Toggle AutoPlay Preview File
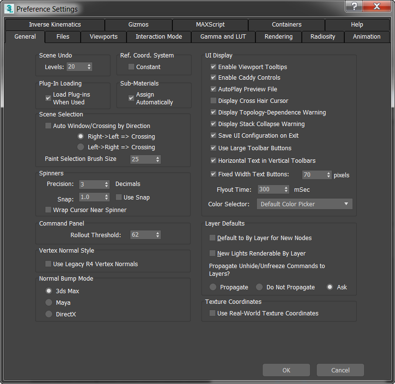The width and height of the screenshot is (395, 384). [213, 89]
